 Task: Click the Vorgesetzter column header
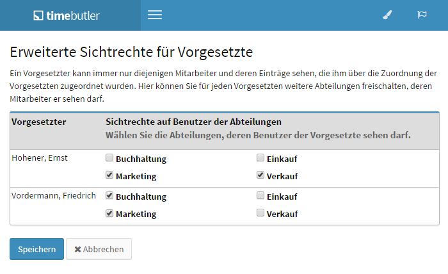39,122
